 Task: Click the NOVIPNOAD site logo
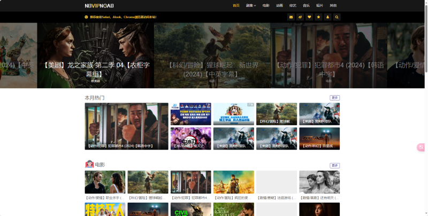coord(99,5)
